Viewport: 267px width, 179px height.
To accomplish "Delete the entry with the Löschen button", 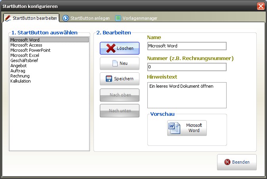I will 120,48.
